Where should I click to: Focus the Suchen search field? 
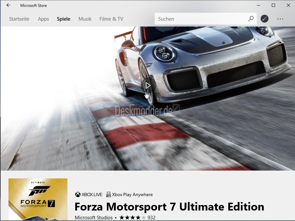(206, 19)
